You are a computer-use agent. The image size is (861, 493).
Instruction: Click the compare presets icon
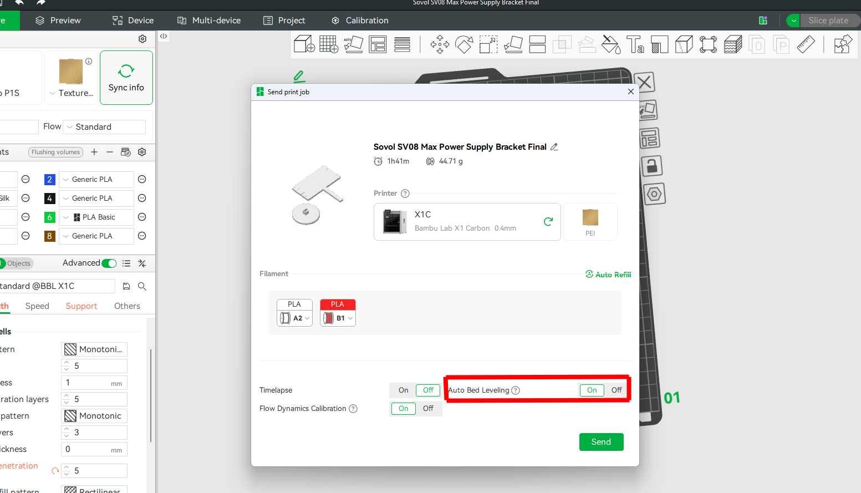[x=142, y=263]
